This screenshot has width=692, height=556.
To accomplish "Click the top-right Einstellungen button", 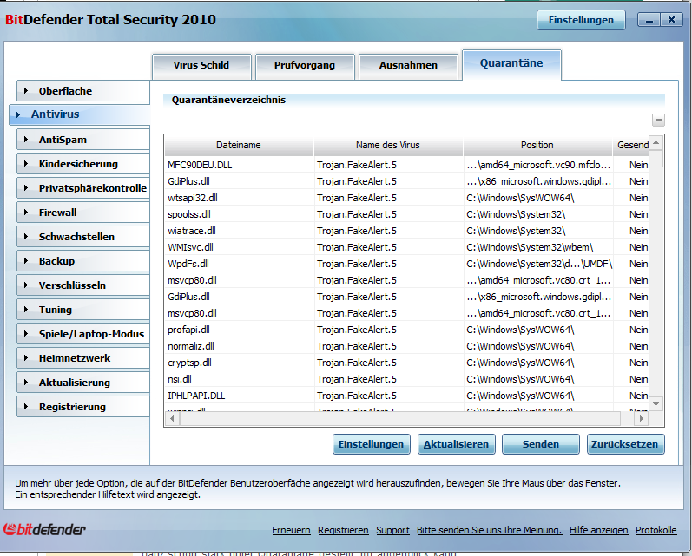I will coord(581,20).
